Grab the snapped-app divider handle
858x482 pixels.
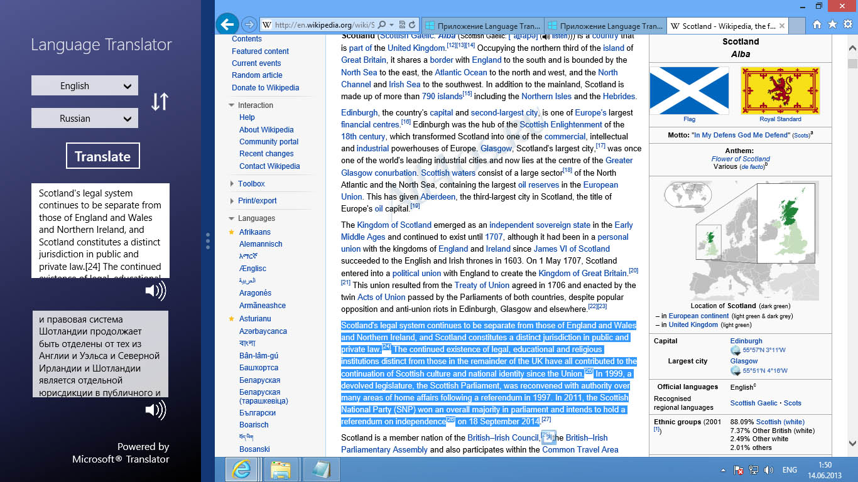click(x=208, y=241)
